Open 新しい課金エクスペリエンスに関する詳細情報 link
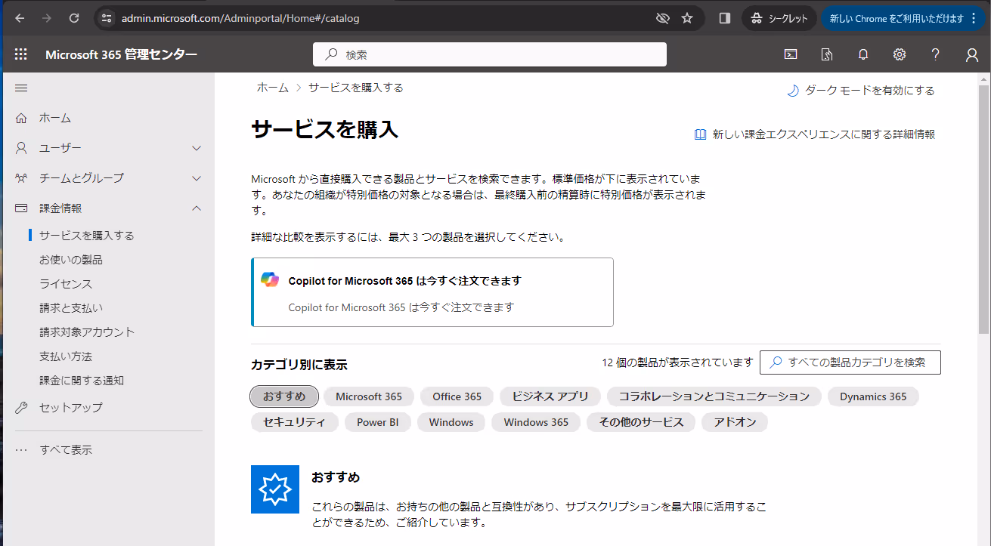 (824, 134)
